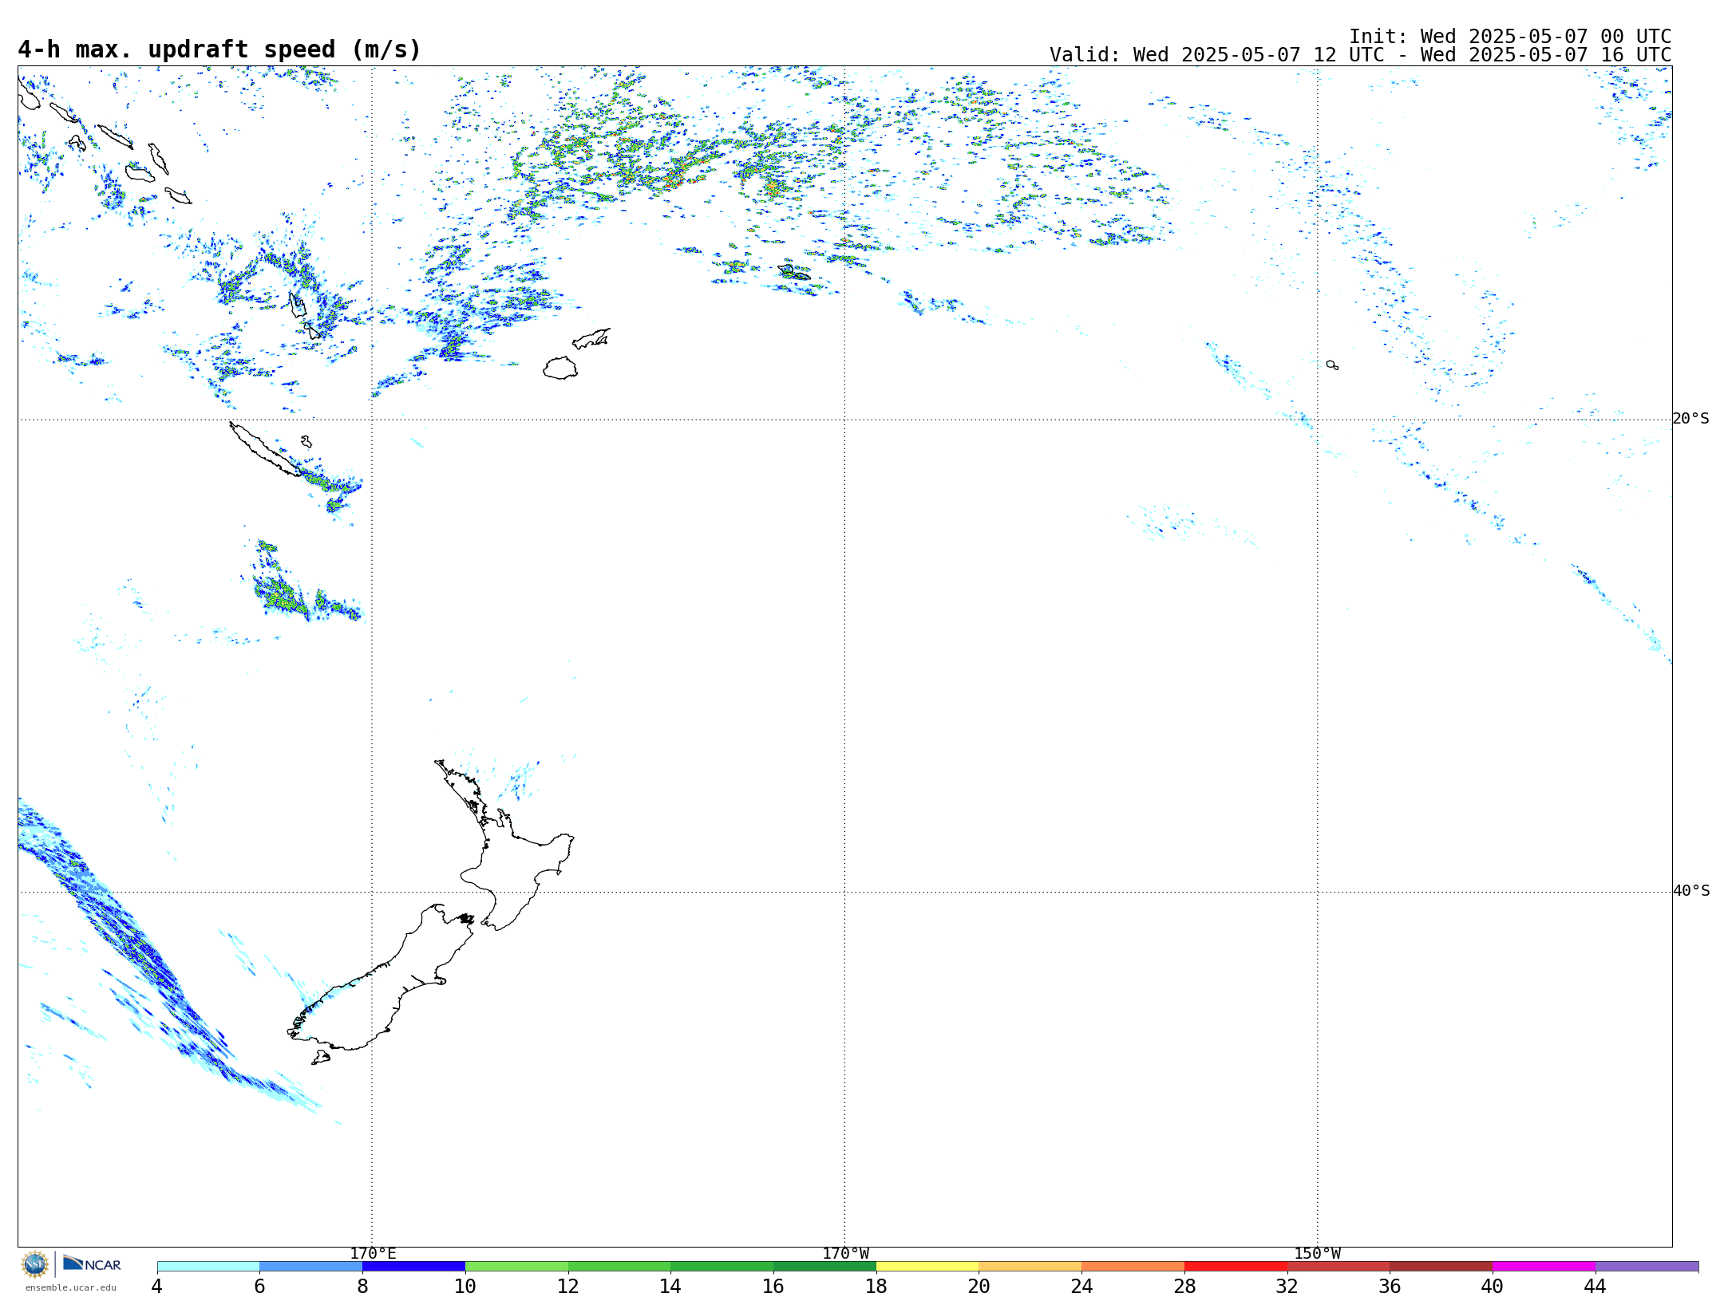Click the '170°W' longitude label

(x=845, y=1254)
